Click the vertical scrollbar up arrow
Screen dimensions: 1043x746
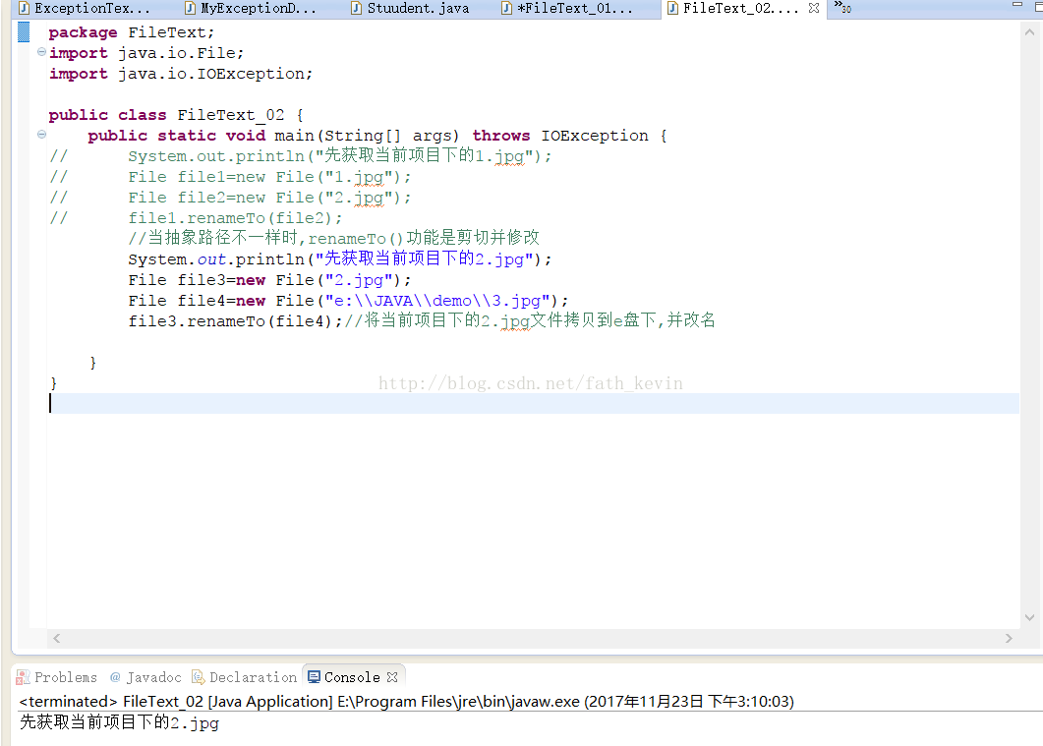click(x=1029, y=31)
